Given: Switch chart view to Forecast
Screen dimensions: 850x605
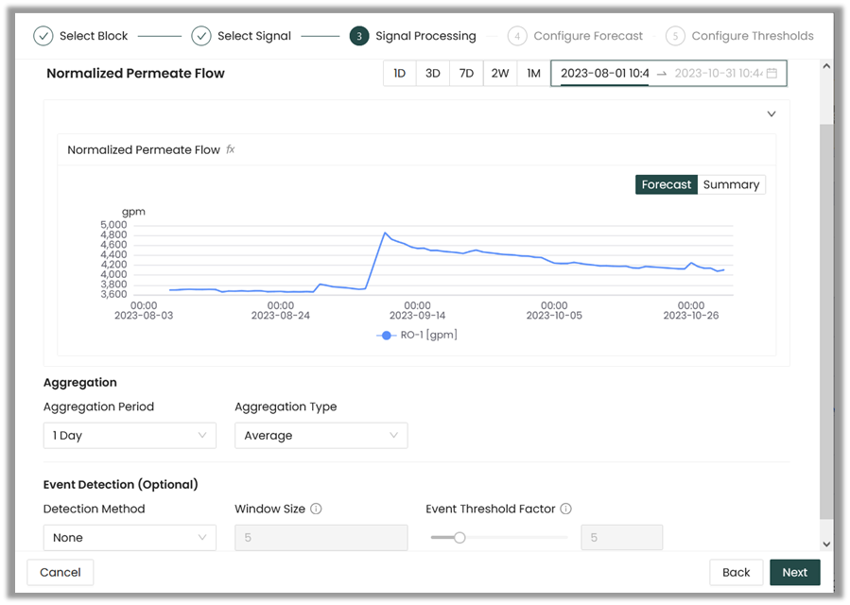Looking at the screenshot, I should pos(667,184).
